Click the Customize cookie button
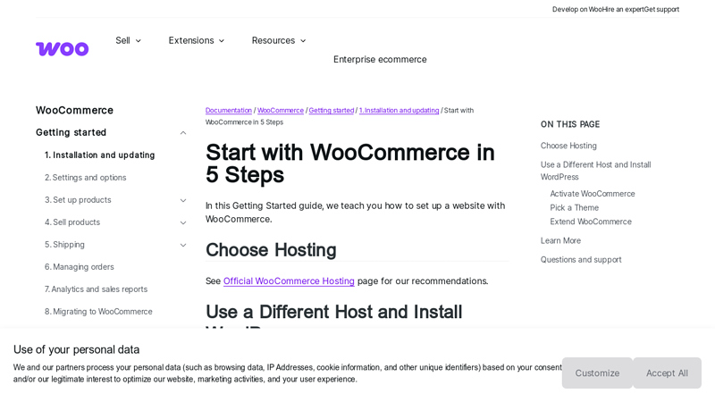 [597, 373]
